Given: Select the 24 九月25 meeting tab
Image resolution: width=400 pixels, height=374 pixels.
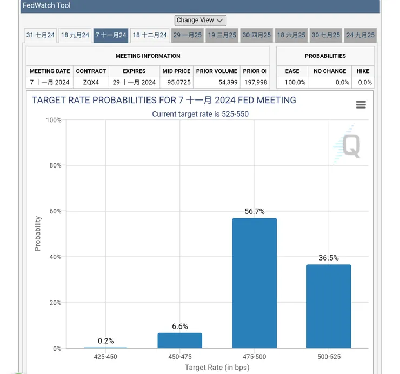Looking at the screenshot, I should coord(360,35).
